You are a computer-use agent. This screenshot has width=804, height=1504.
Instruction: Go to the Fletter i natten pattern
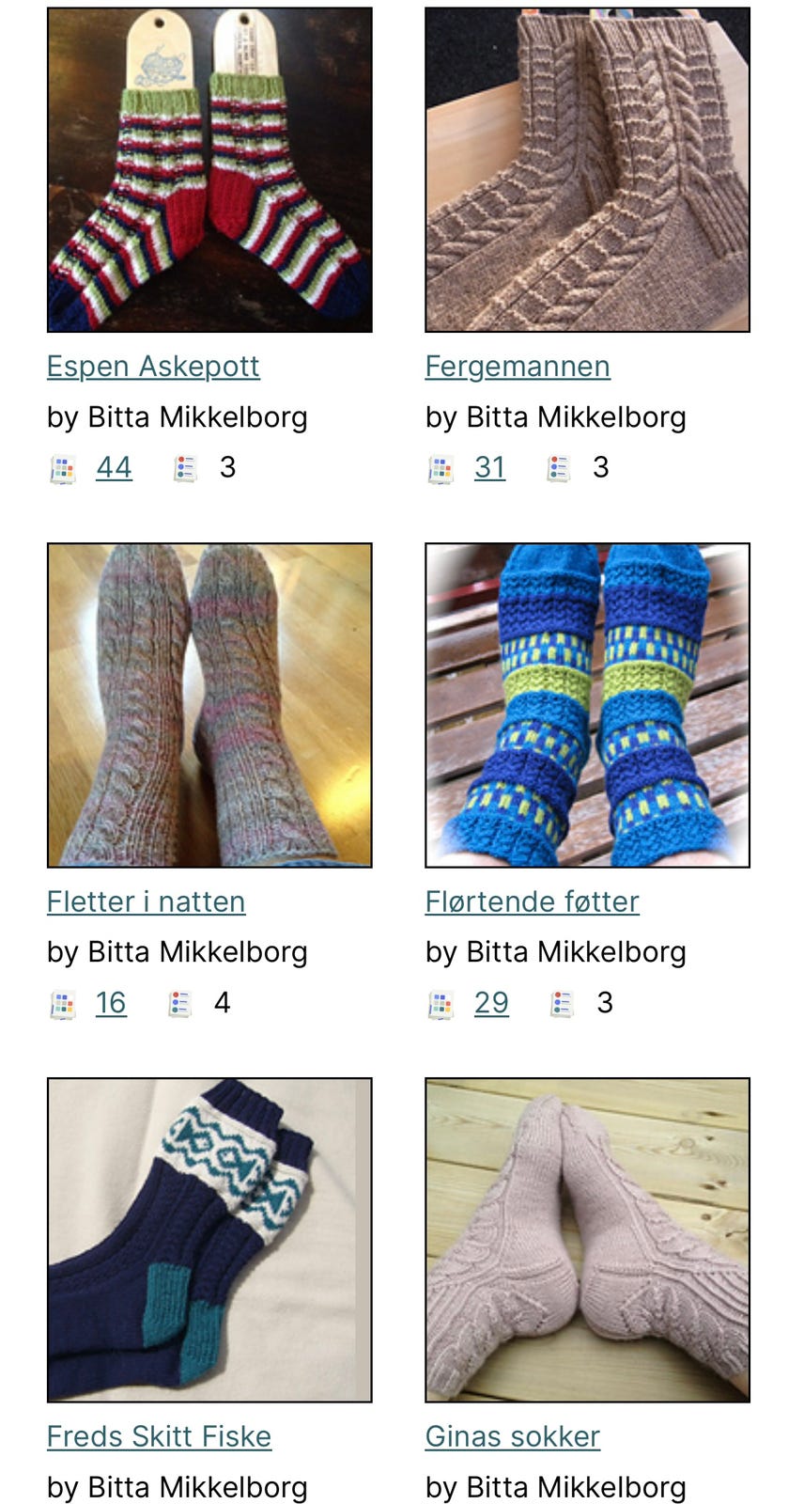[146, 902]
